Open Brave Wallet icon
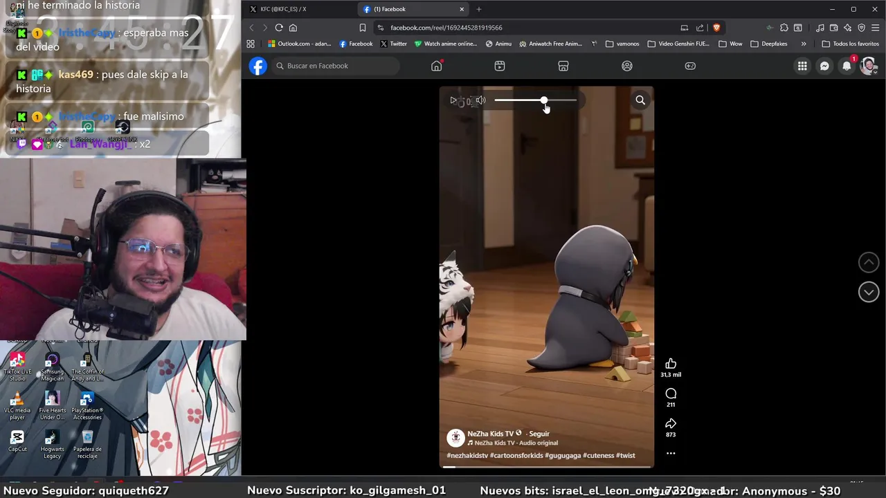Screen dimensions: 886x498 pos(834,28)
